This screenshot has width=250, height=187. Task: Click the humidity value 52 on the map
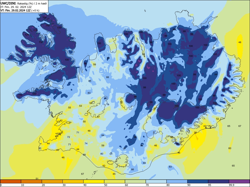(217, 119)
